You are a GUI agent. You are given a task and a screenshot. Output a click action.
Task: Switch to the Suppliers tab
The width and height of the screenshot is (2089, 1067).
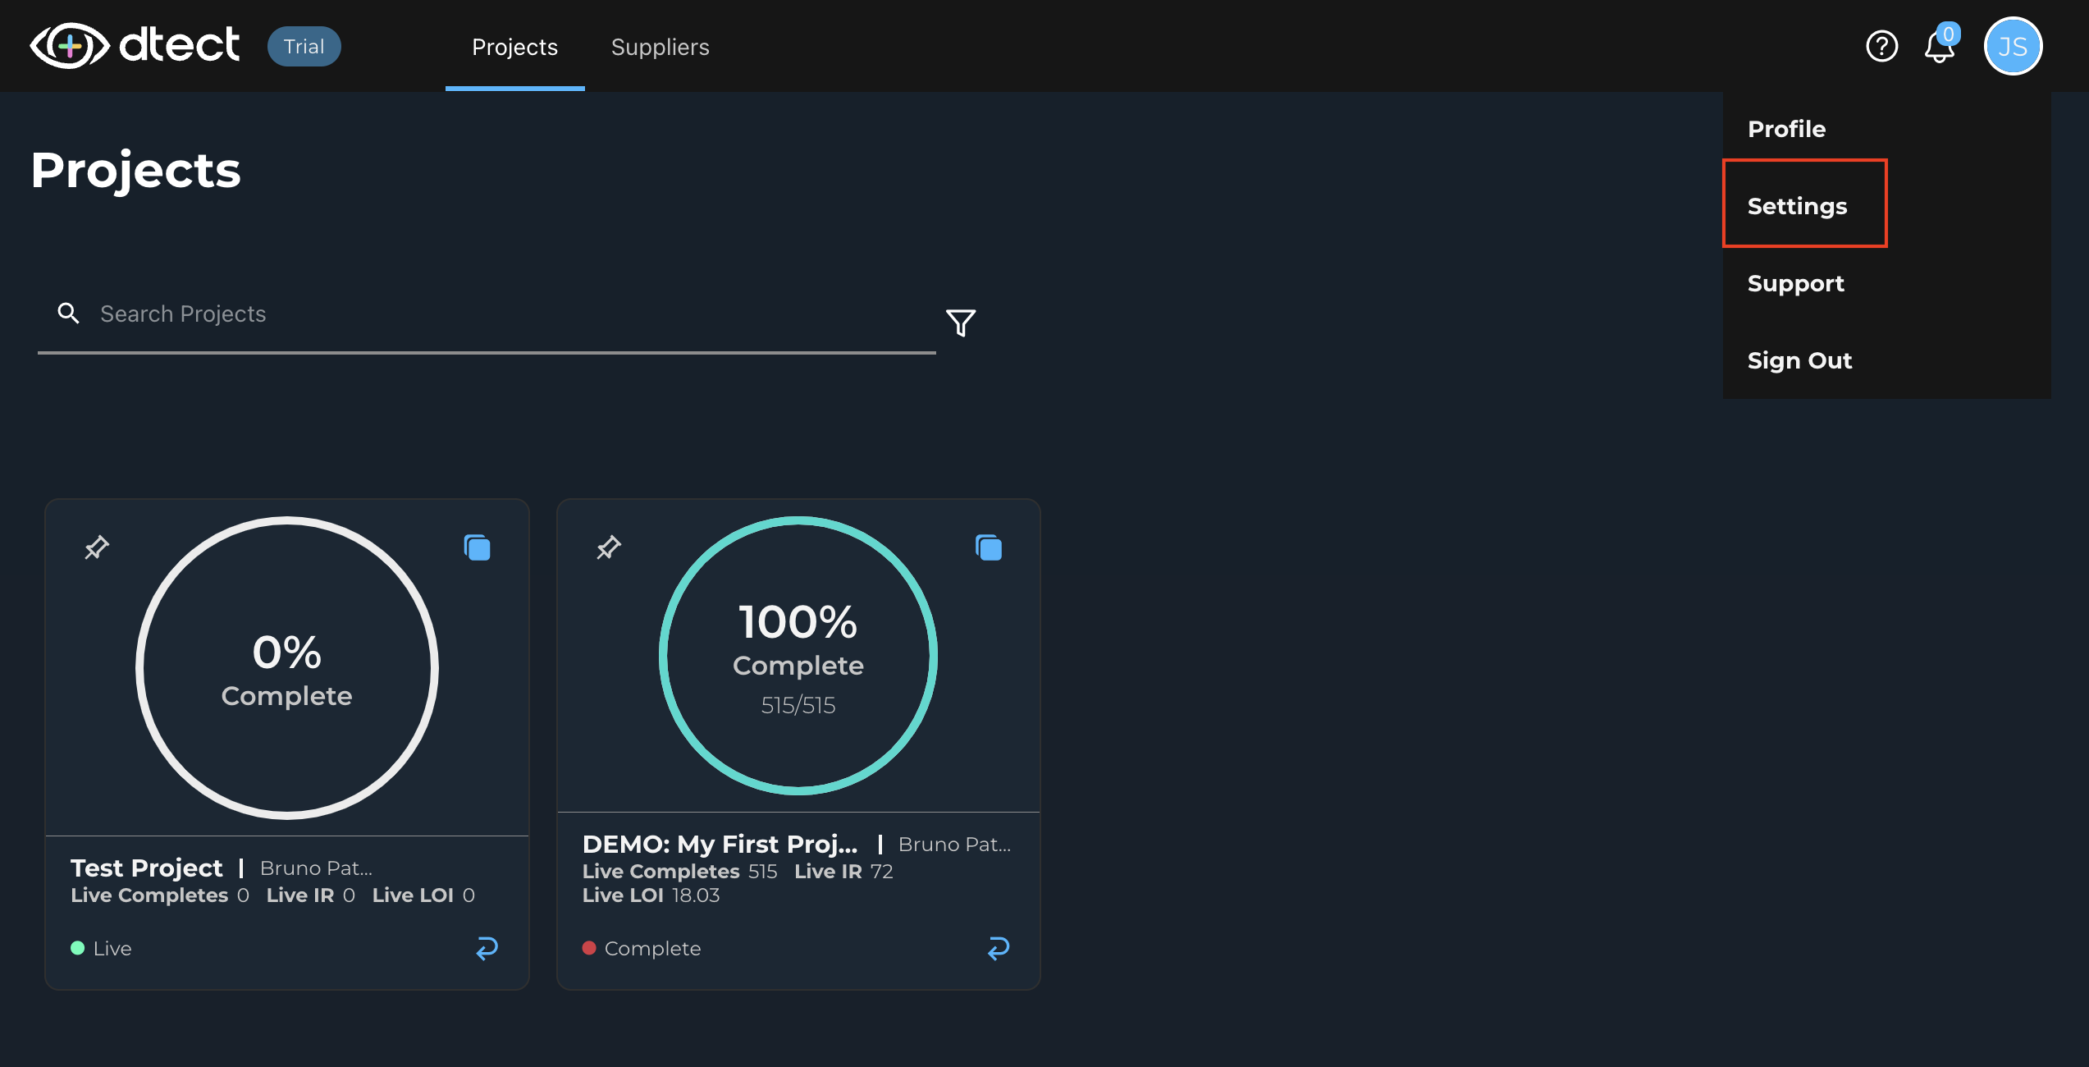click(x=661, y=47)
